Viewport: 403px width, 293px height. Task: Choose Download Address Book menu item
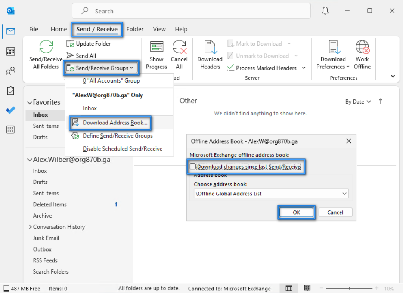point(120,123)
